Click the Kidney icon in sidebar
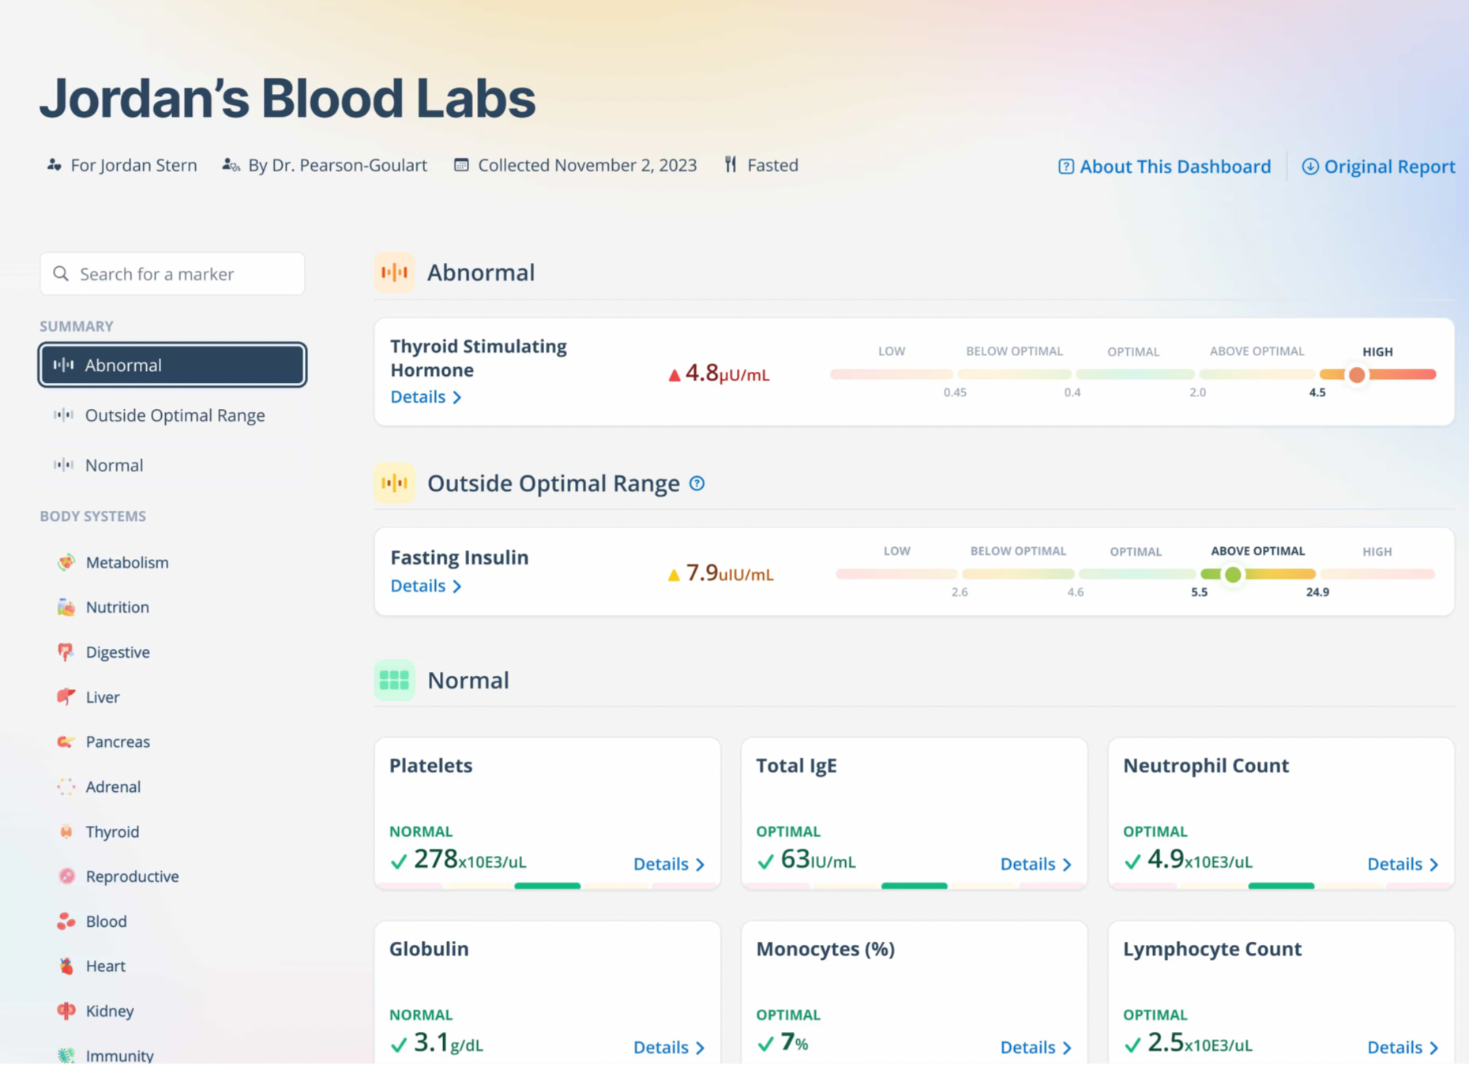This screenshot has width=1469, height=1069. coord(66,1011)
